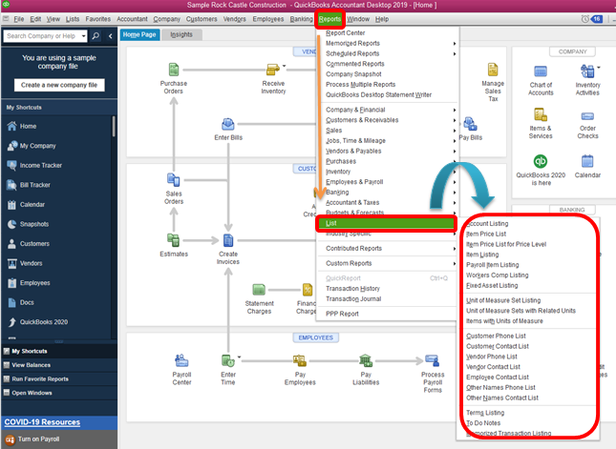Select List in the Reports menu
This screenshot has width=616, height=449.
[x=387, y=223]
